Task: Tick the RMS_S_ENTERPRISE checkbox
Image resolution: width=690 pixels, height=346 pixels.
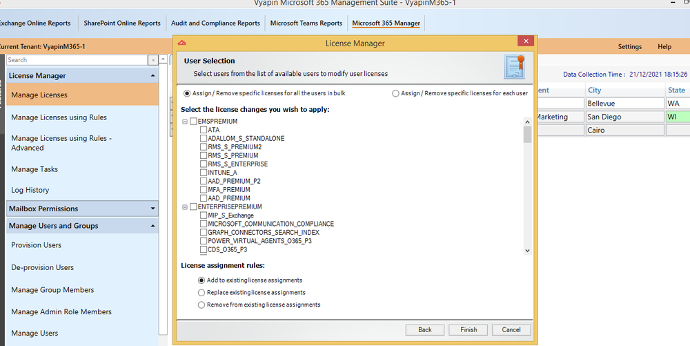Action: (x=204, y=164)
